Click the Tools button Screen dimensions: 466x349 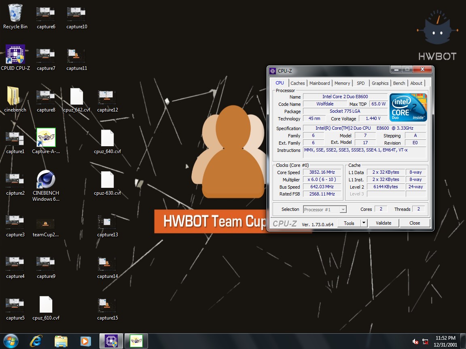[x=349, y=223]
